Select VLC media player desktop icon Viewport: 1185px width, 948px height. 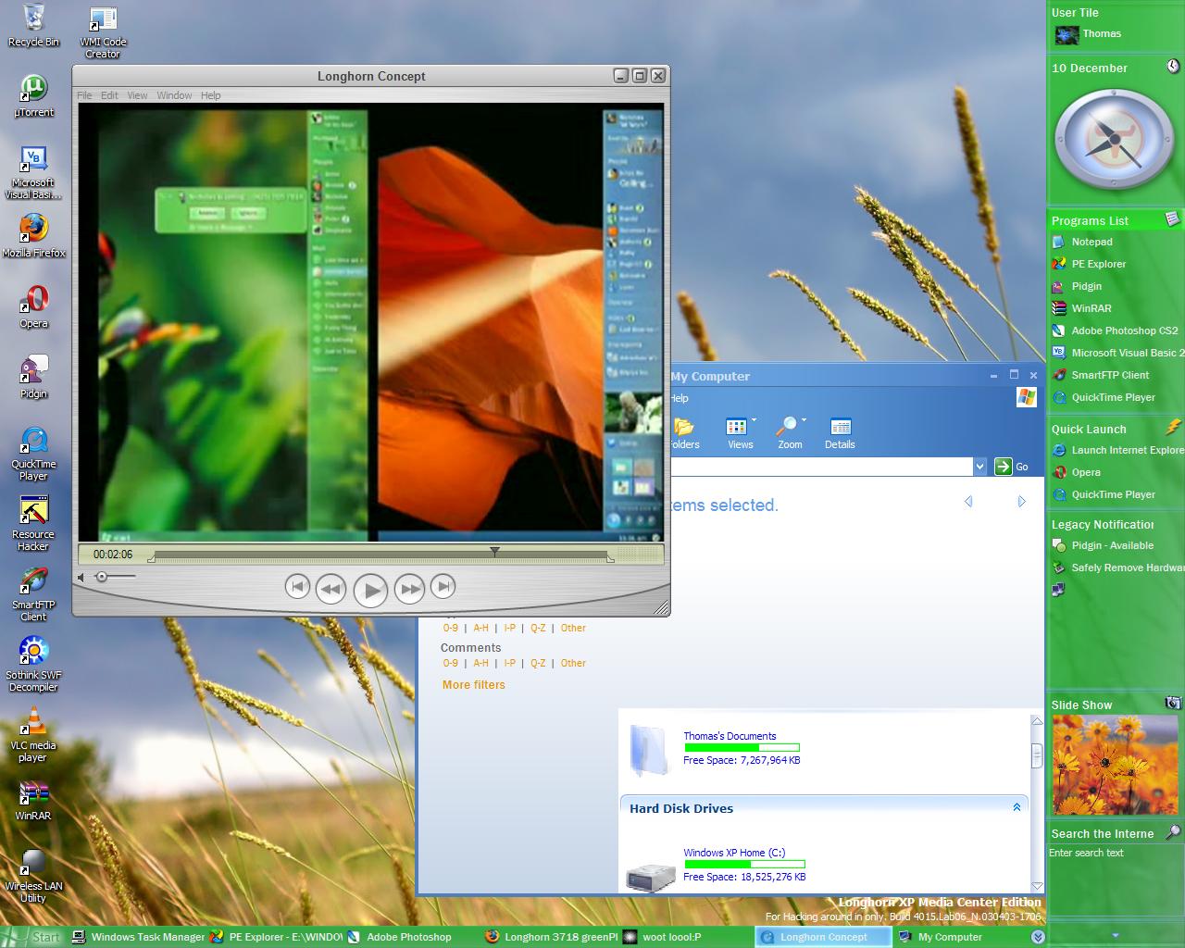[x=33, y=734]
